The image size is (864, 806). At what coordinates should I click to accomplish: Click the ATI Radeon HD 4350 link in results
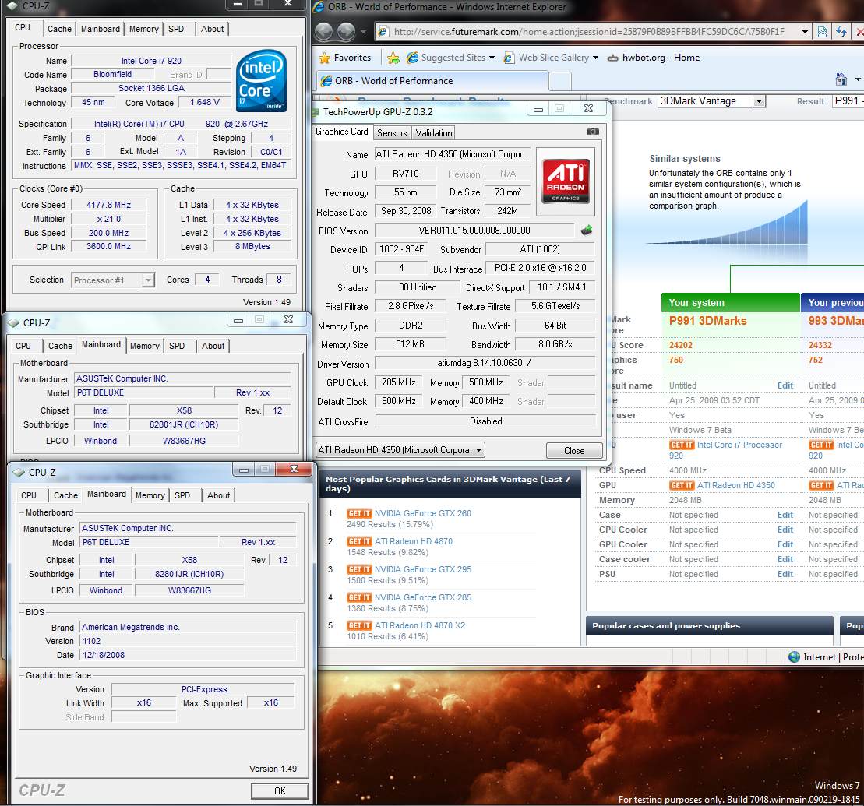735,485
